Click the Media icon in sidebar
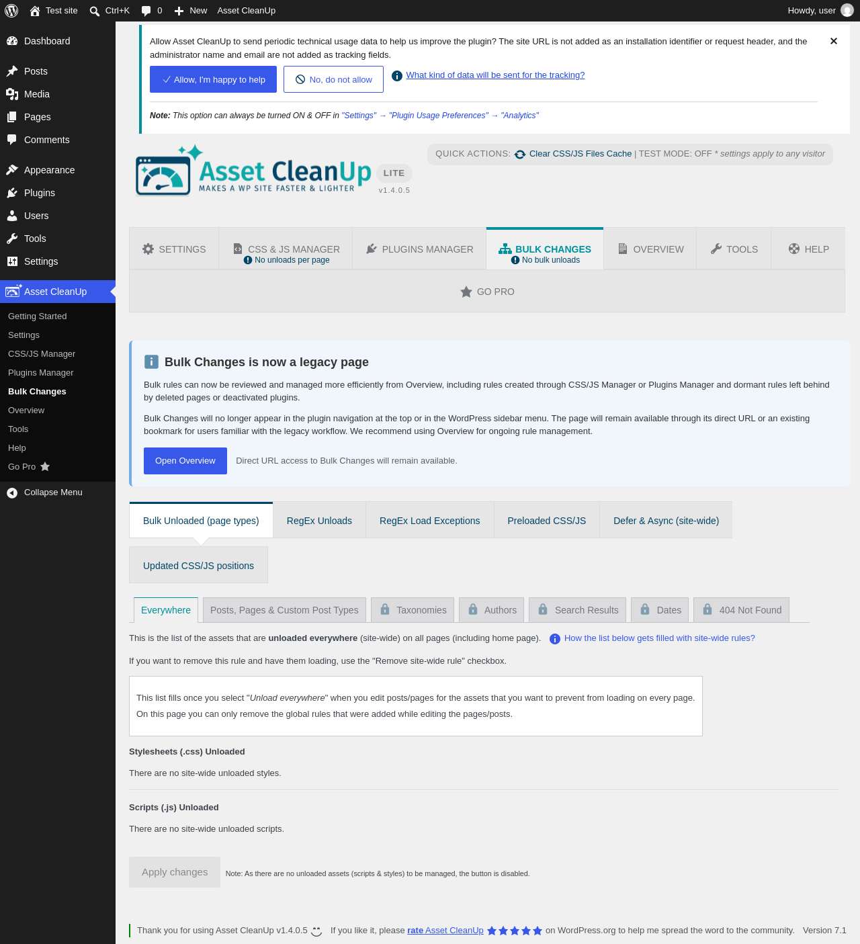 pyautogui.click(x=12, y=94)
